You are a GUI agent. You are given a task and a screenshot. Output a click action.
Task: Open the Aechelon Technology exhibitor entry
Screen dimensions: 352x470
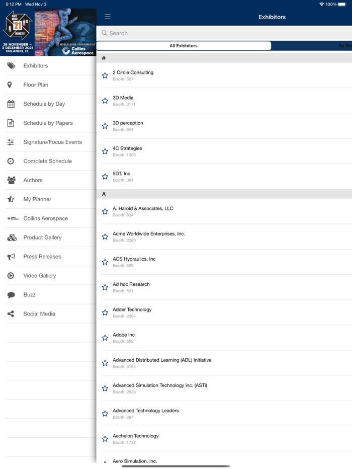[135, 436]
